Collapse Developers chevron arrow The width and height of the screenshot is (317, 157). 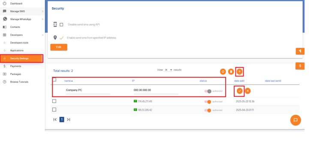coord(42,35)
